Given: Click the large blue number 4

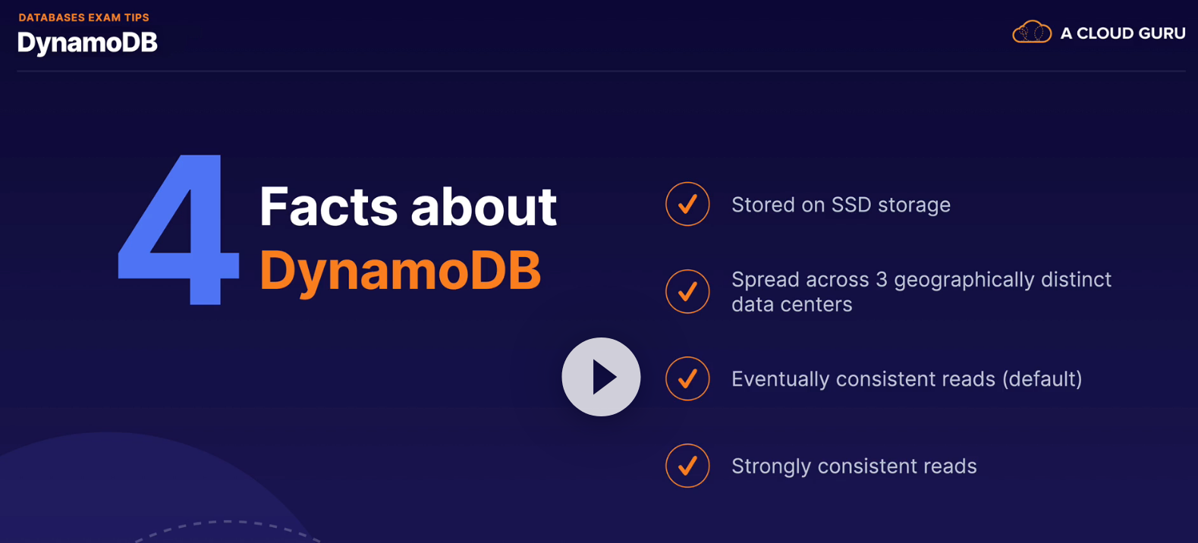Looking at the screenshot, I should click(180, 230).
